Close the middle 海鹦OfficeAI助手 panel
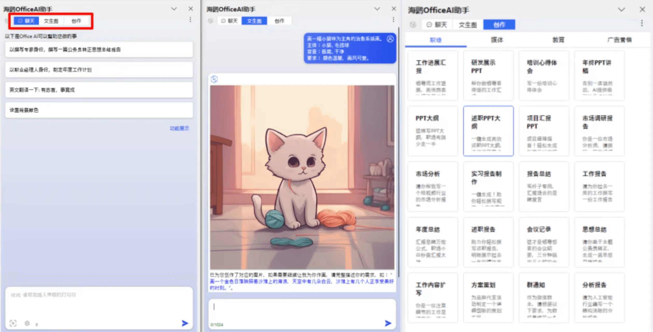This screenshot has height=332, width=653. pos(394,9)
